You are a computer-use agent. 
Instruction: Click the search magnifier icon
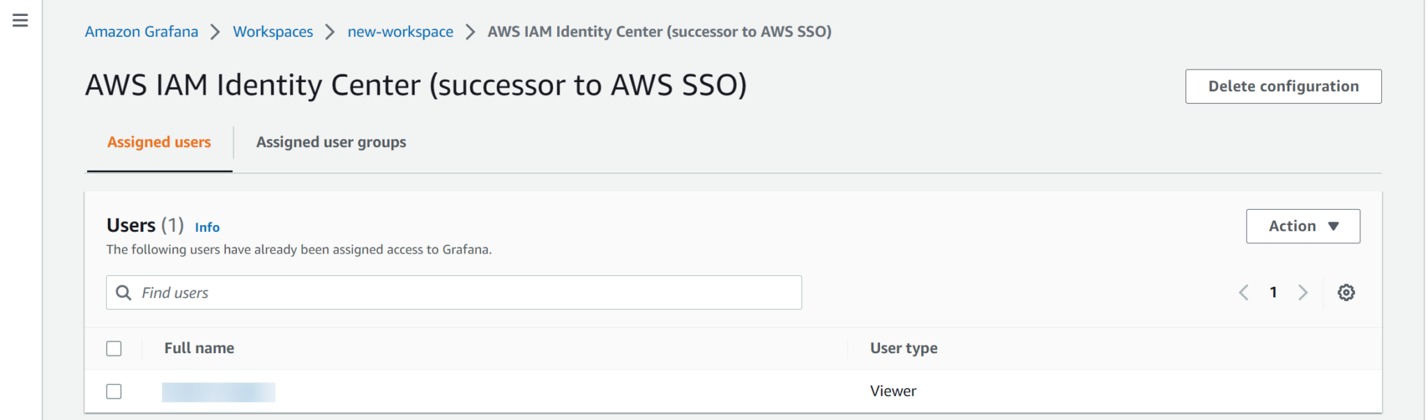123,293
